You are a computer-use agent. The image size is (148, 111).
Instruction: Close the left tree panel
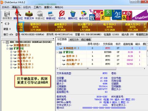pos(53,39)
